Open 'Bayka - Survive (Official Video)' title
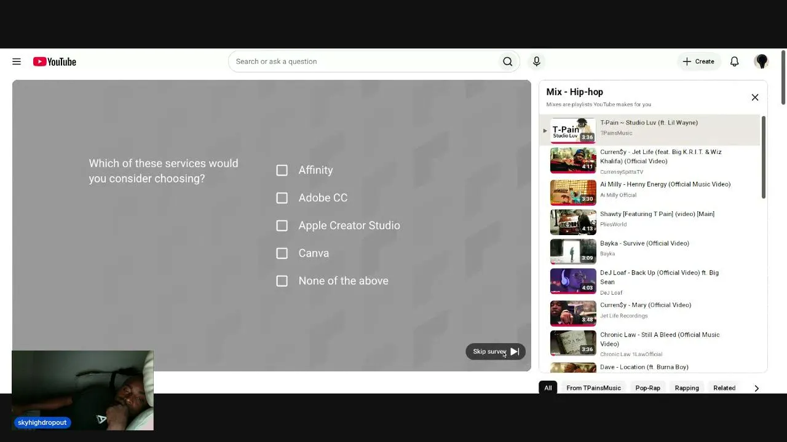This screenshot has height=442, width=787. coord(644,243)
